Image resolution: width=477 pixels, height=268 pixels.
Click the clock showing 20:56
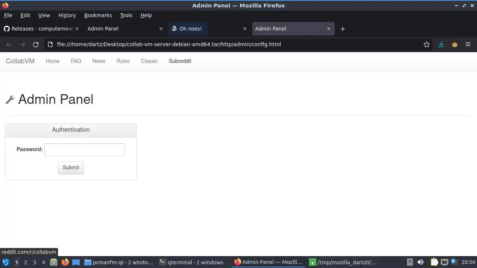[468, 262]
